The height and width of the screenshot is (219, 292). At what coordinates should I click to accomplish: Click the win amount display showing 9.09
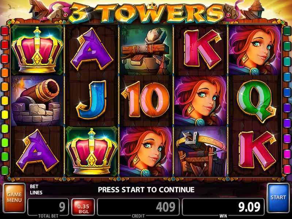pyautogui.click(x=223, y=207)
